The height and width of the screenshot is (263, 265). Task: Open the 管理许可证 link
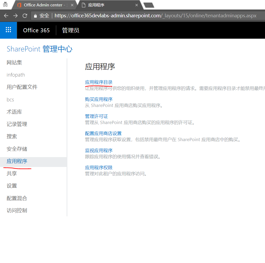[x=96, y=116]
